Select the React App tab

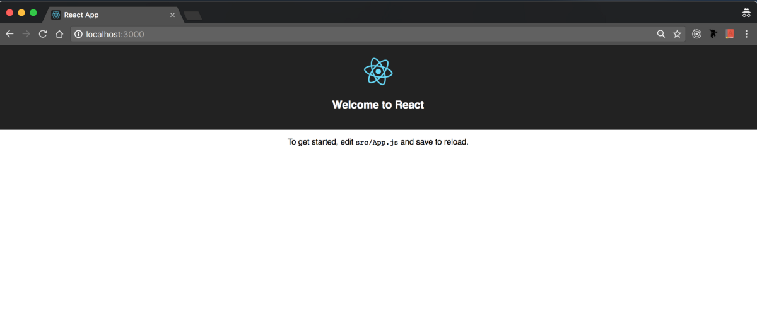tap(114, 15)
